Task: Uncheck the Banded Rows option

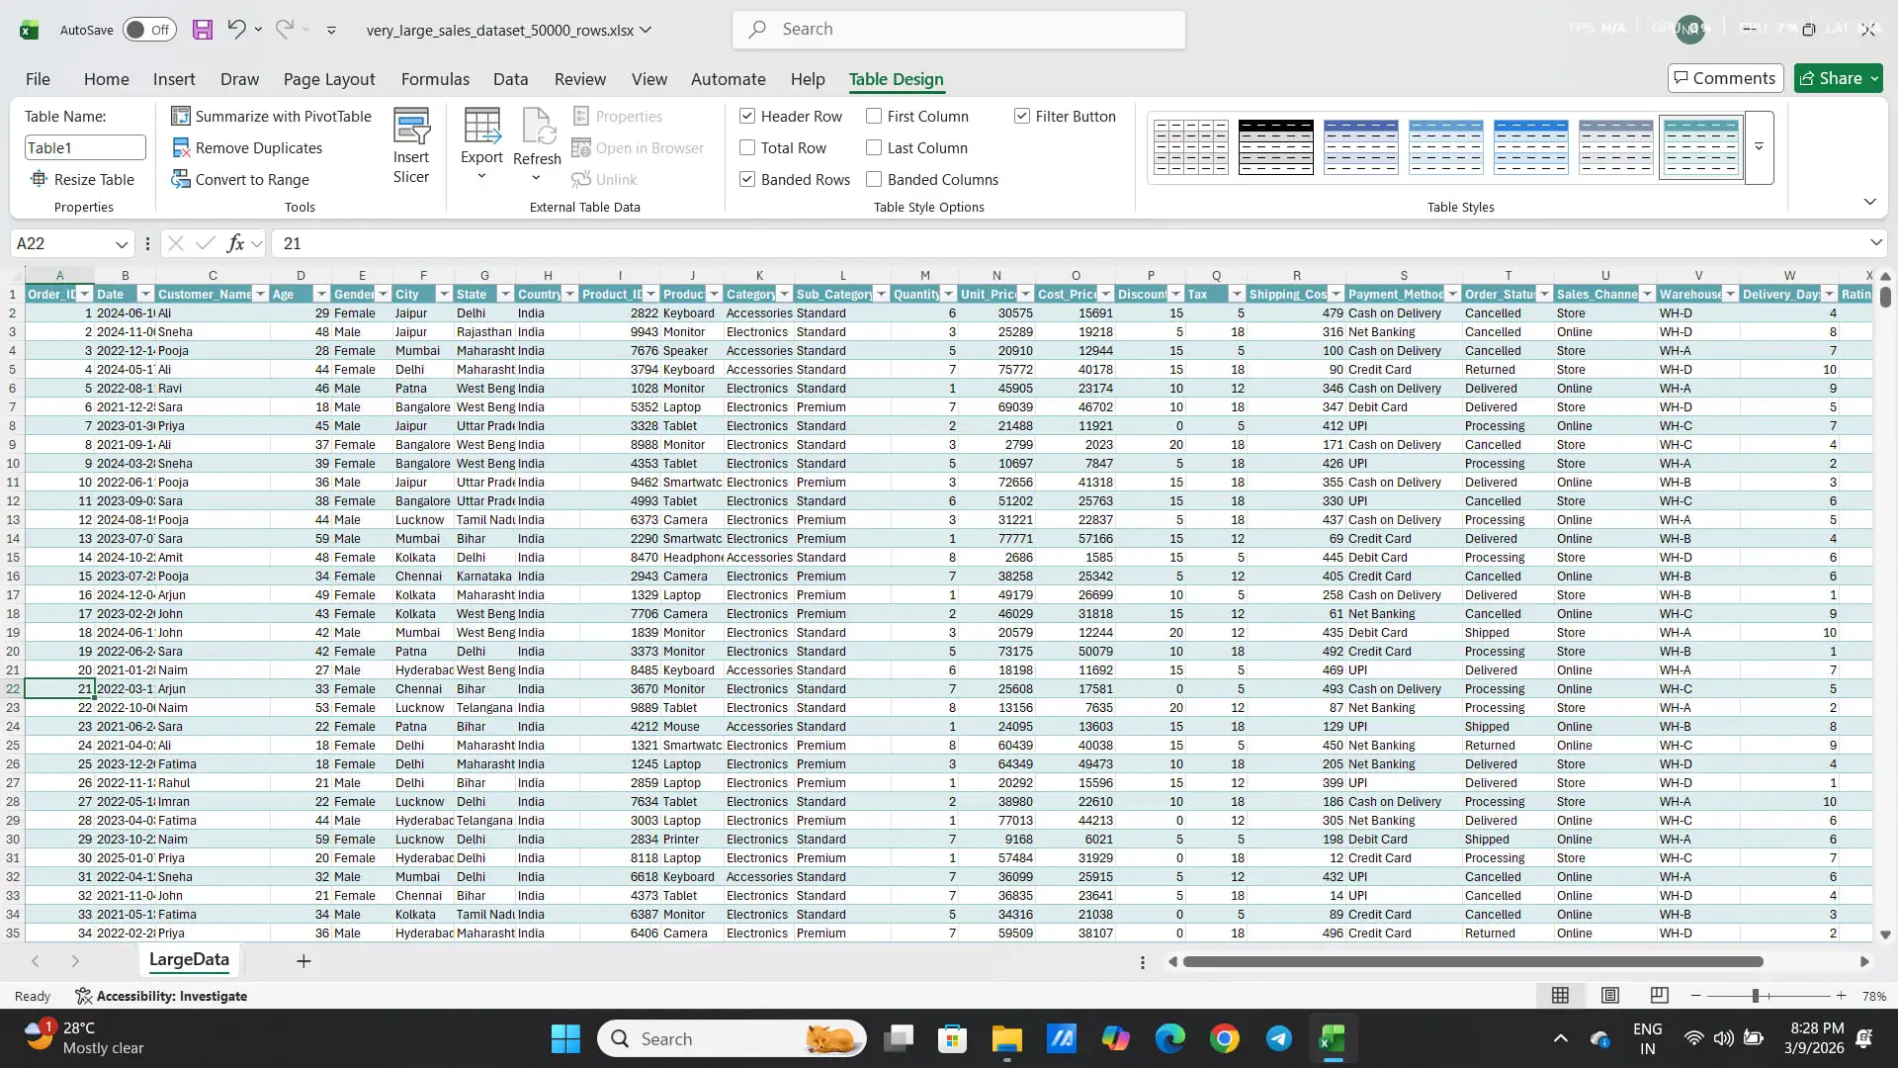Action: click(747, 180)
